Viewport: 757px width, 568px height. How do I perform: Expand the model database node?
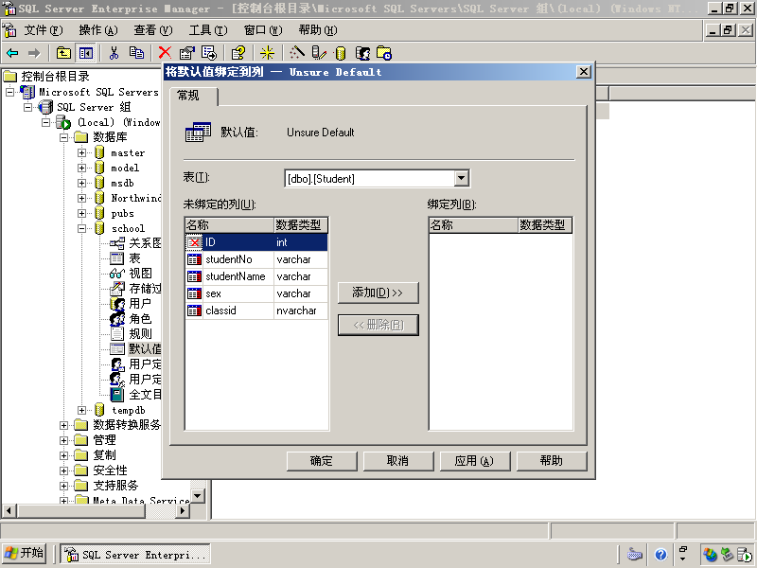[82, 169]
